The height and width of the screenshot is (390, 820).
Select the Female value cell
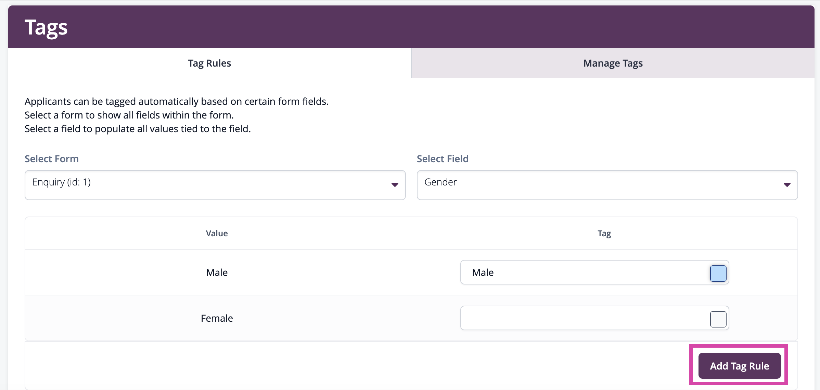click(x=217, y=318)
